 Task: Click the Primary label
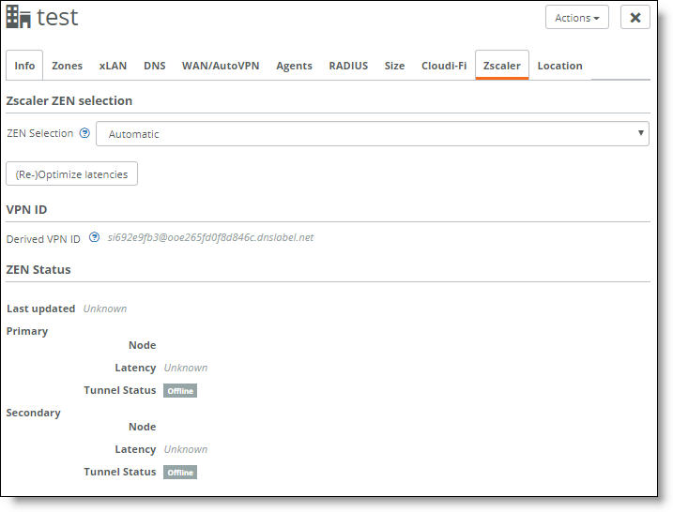(27, 331)
